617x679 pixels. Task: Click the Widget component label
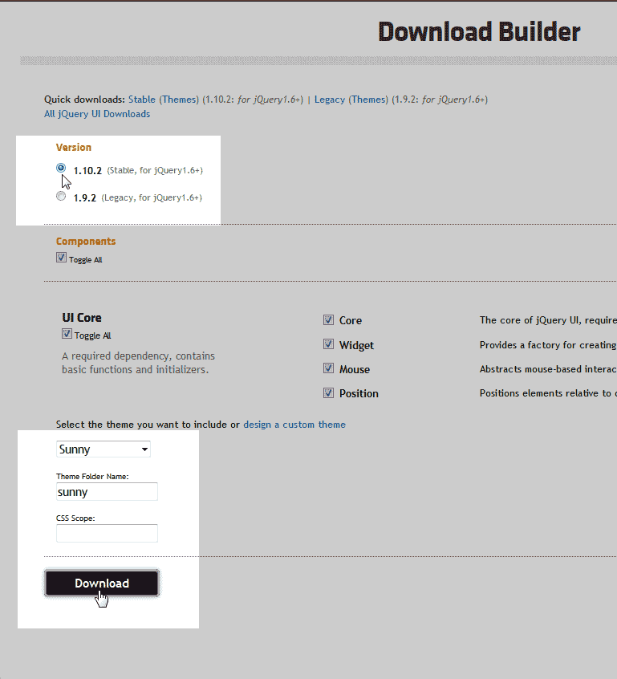(x=356, y=345)
